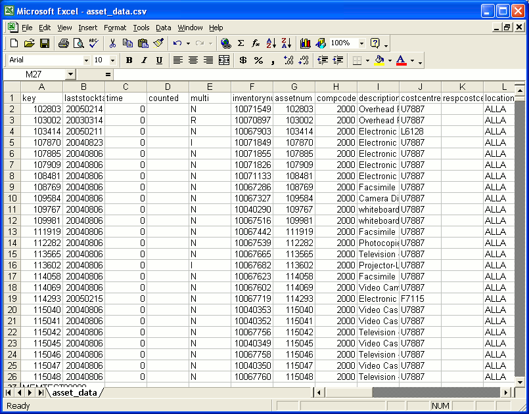Screen dimensions: 529x414
Task: Apply the Format Painter
Action: click(x=158, y=43)
